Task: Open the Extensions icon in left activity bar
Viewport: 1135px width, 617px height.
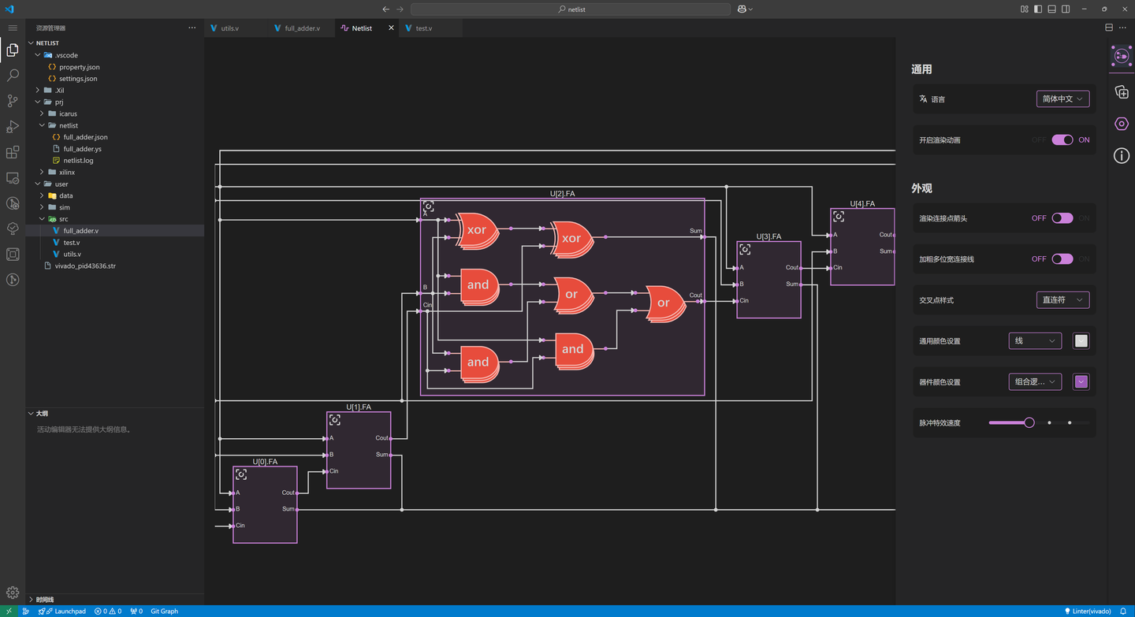Action: (12, 152)
